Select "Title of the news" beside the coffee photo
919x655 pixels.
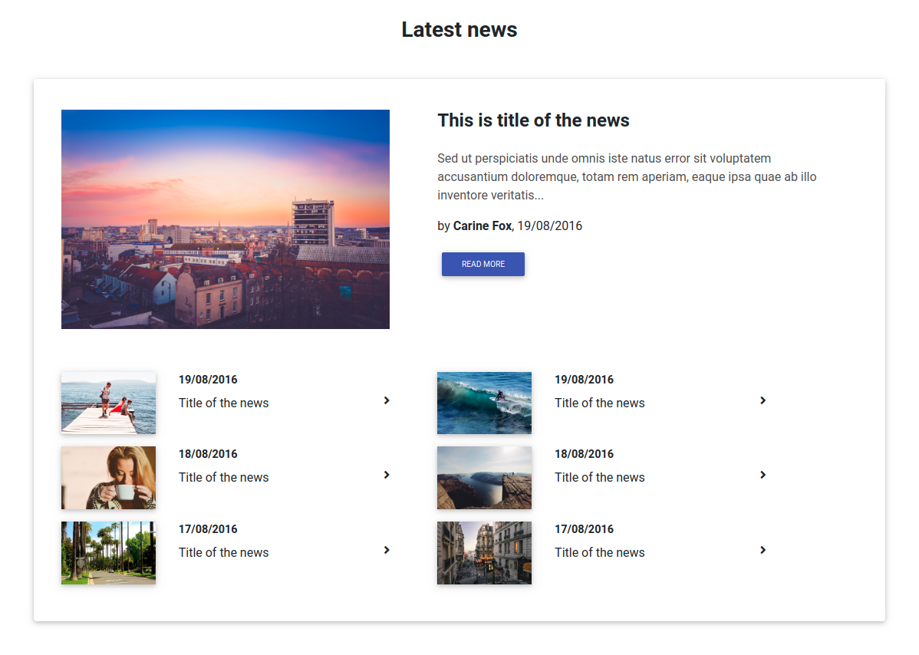223,477
